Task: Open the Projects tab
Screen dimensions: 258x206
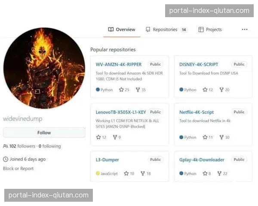Action: click(210, 30)
